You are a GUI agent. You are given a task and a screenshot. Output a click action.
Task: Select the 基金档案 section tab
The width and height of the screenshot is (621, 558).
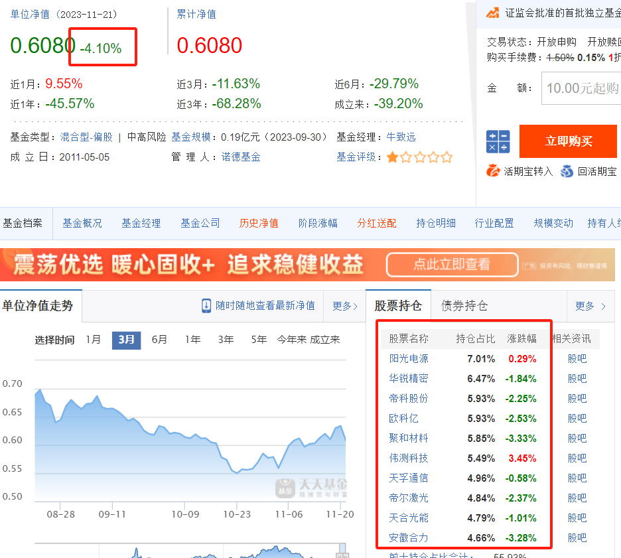23,224
